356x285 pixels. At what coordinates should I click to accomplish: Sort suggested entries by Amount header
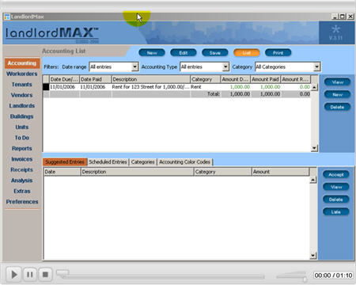pyautogui.click(x=280, y=172)
